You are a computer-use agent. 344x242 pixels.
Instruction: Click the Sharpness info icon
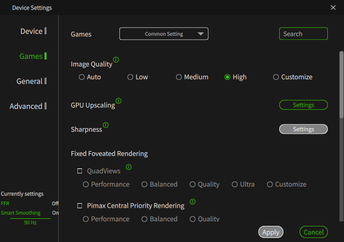pos(106,125)
